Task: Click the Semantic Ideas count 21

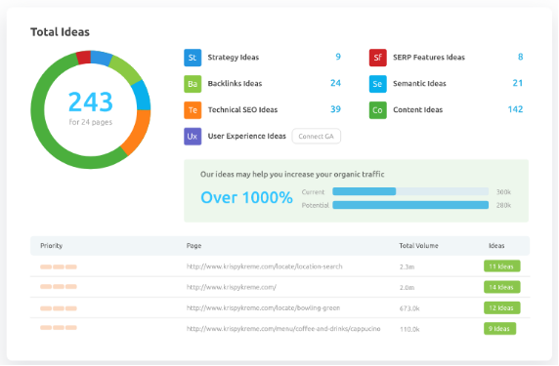Action: click(518, 83)
